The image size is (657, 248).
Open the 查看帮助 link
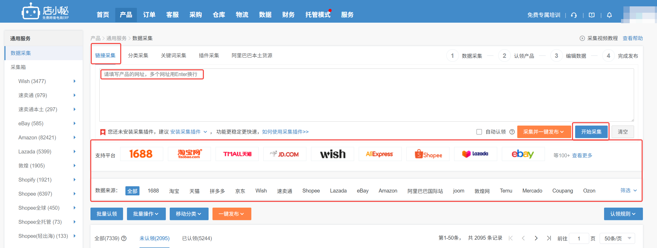click(633, 38)
